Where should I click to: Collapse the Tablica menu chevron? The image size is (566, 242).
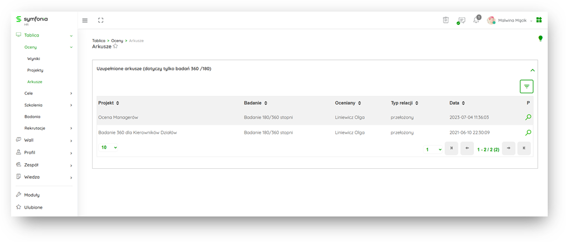71,36
